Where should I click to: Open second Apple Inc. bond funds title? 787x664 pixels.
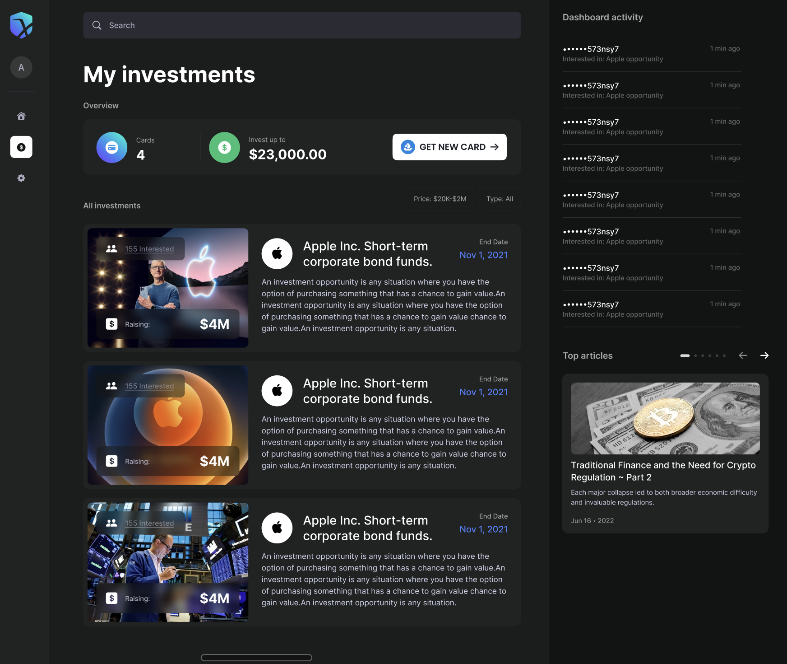[x=367, y=391]
